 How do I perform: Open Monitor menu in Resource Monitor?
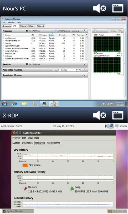tap(11, 22)
